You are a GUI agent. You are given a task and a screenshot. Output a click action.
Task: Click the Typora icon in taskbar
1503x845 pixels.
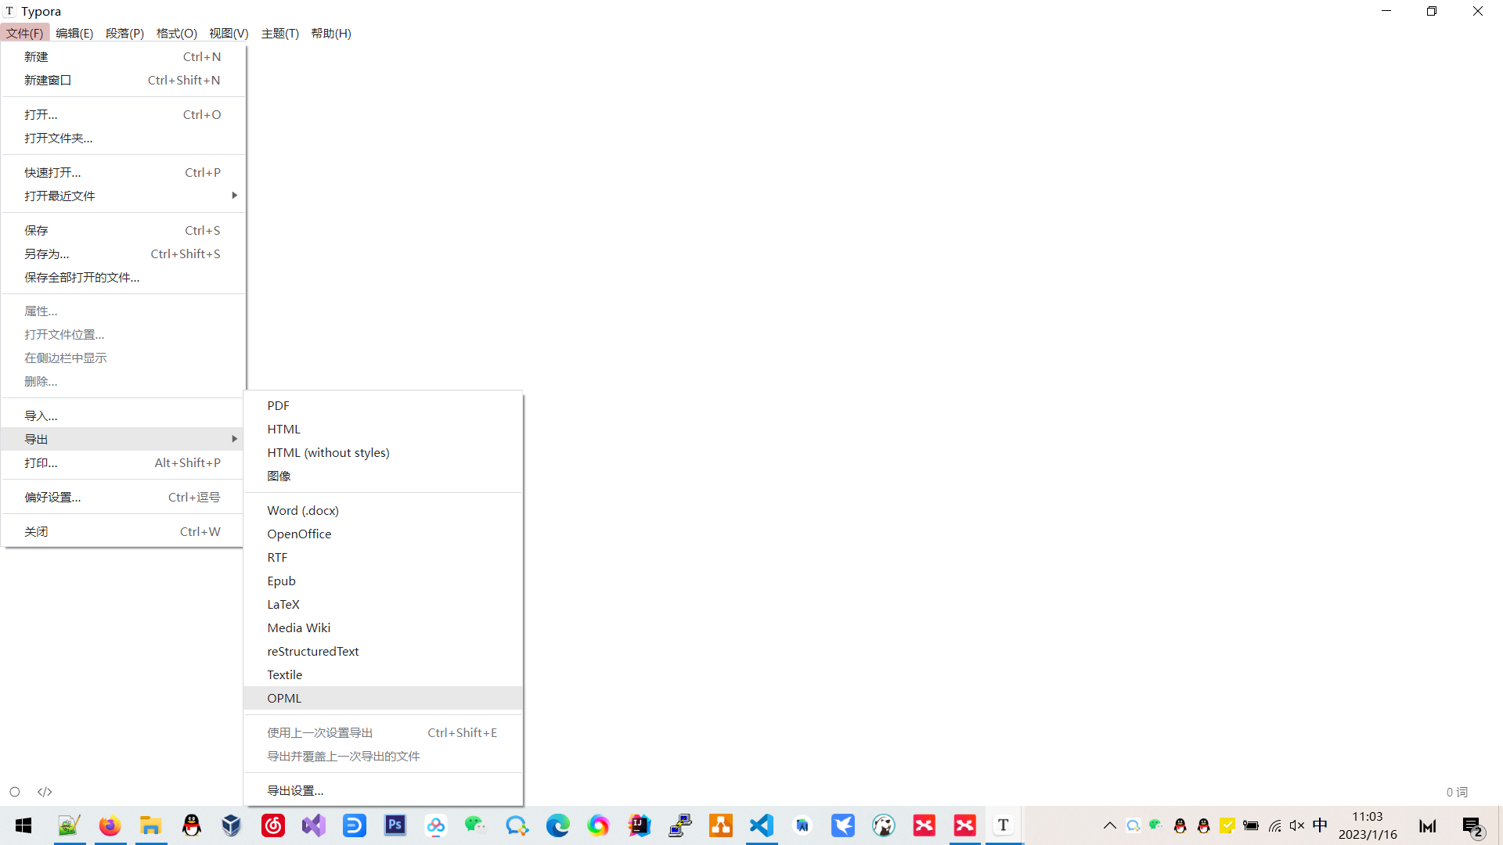click(1003, 825)
